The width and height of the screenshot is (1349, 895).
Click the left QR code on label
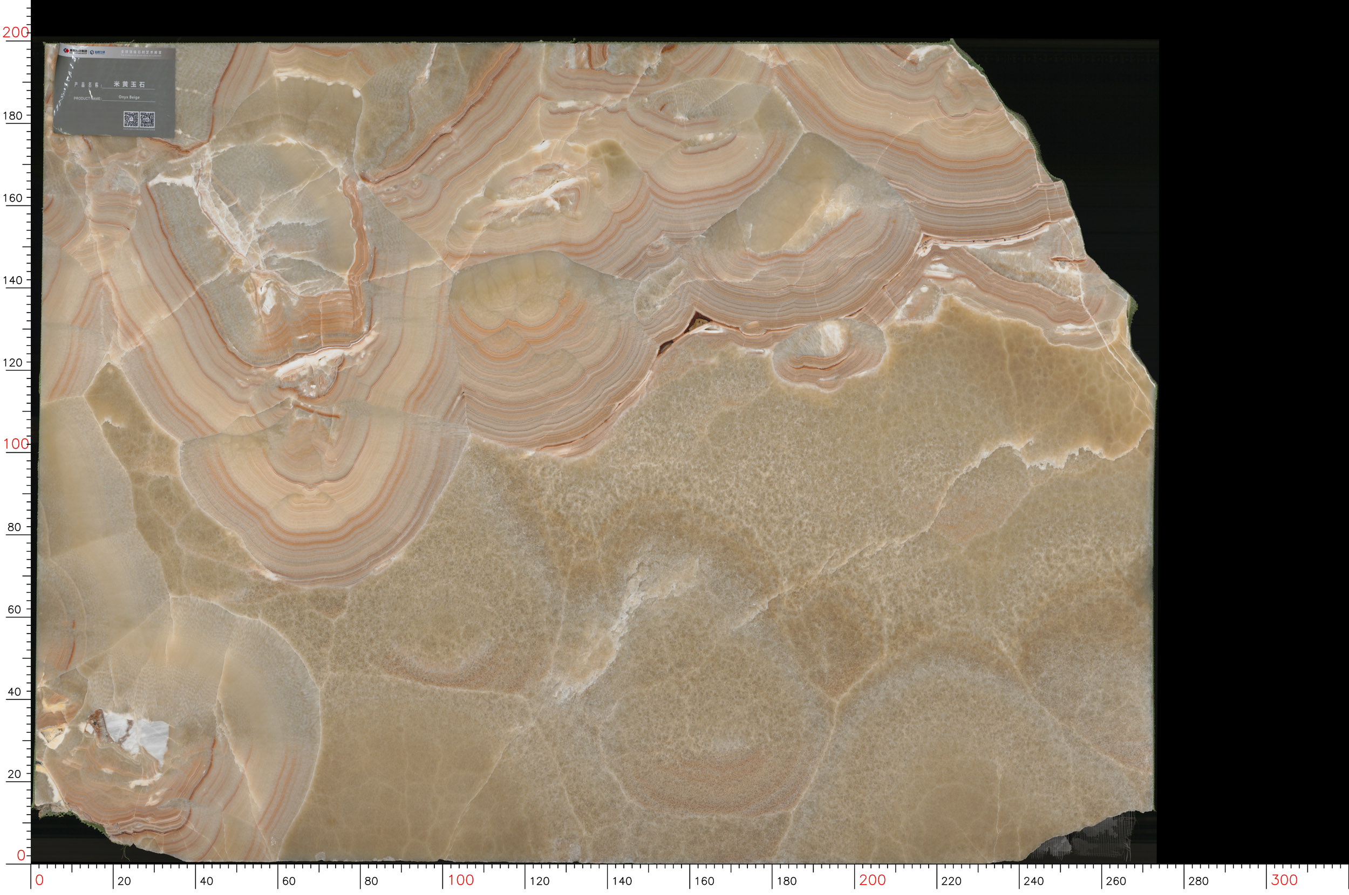click(131, 119)
